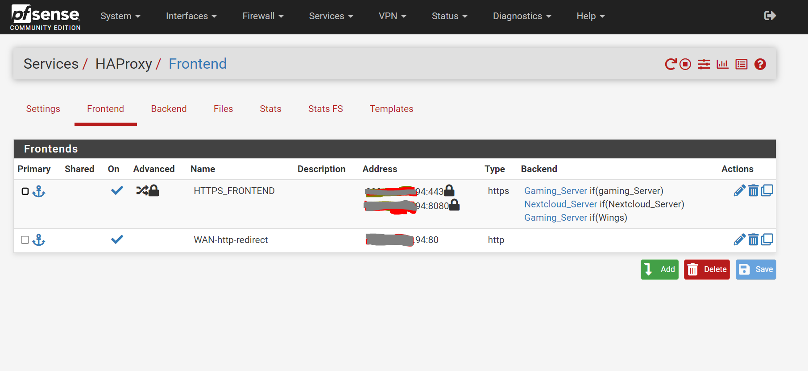Image resolution: width=808 pixels, height=371 pixels.
Task: Click the logout icon in top bar
Action: 770,16
